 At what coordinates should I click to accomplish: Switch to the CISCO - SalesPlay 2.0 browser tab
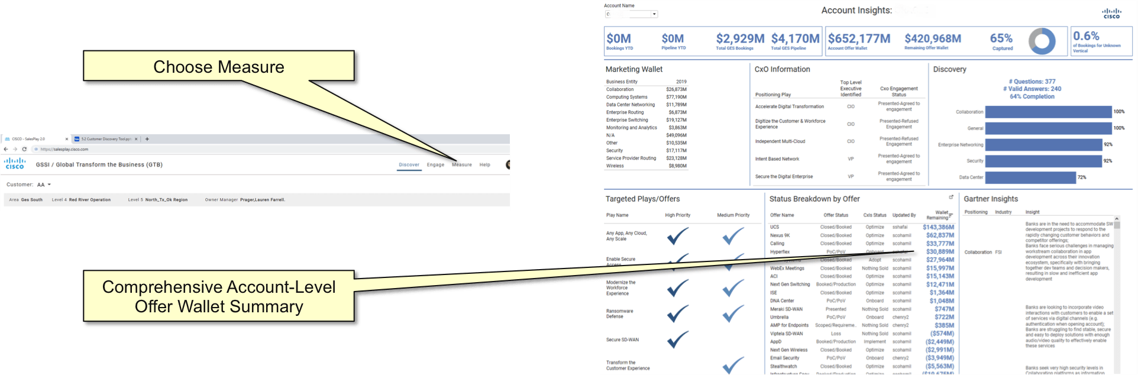tap(35, 139)
